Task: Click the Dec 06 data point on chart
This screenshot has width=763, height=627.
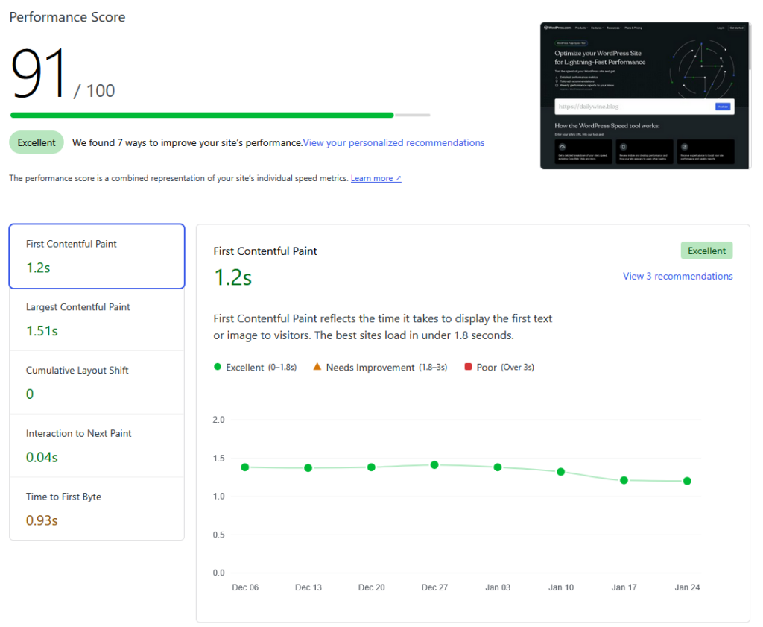Action: click(244, 467)
